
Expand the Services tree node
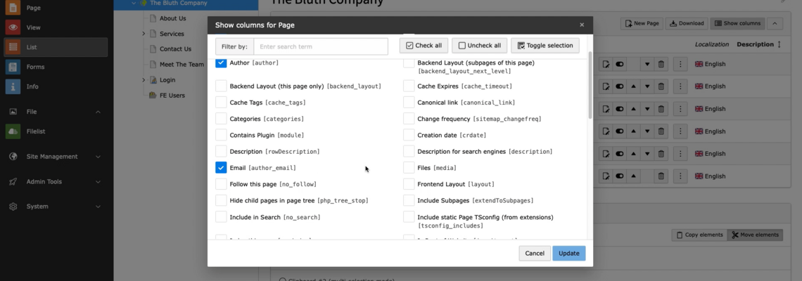pyautogui.click(x=144, y=34)
